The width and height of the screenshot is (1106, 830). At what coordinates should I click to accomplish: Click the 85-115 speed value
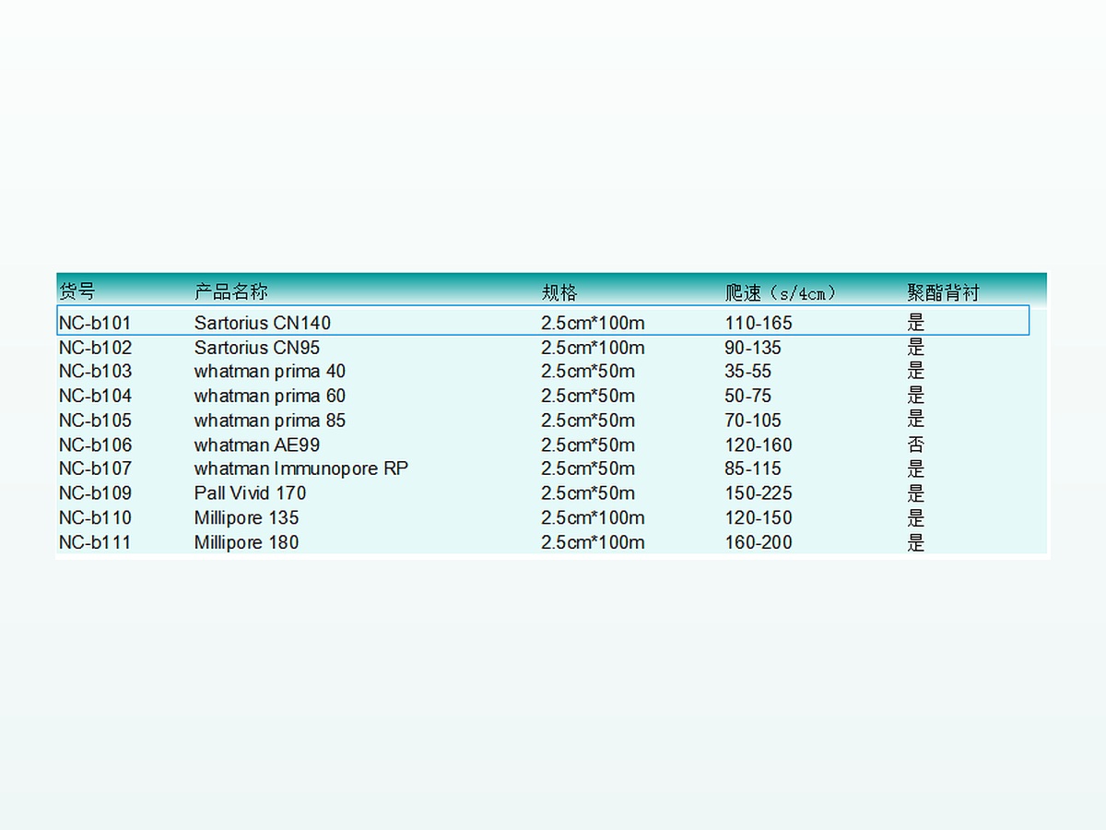pos(753,468)
